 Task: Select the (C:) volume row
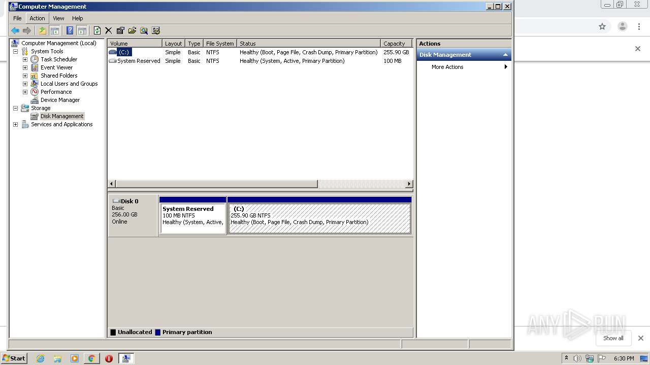click(x=260, y=52)
